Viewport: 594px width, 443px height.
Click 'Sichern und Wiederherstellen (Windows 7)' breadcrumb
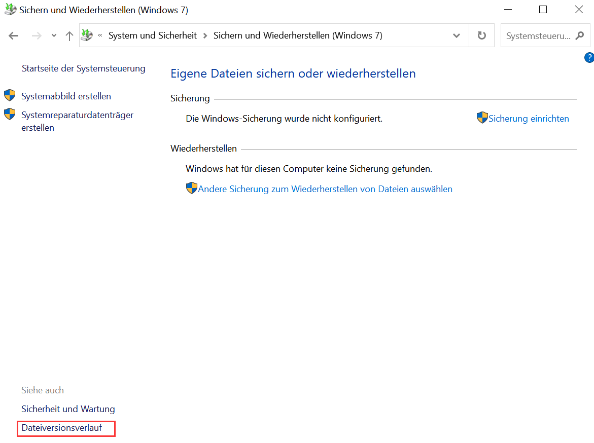coord(298,35)
